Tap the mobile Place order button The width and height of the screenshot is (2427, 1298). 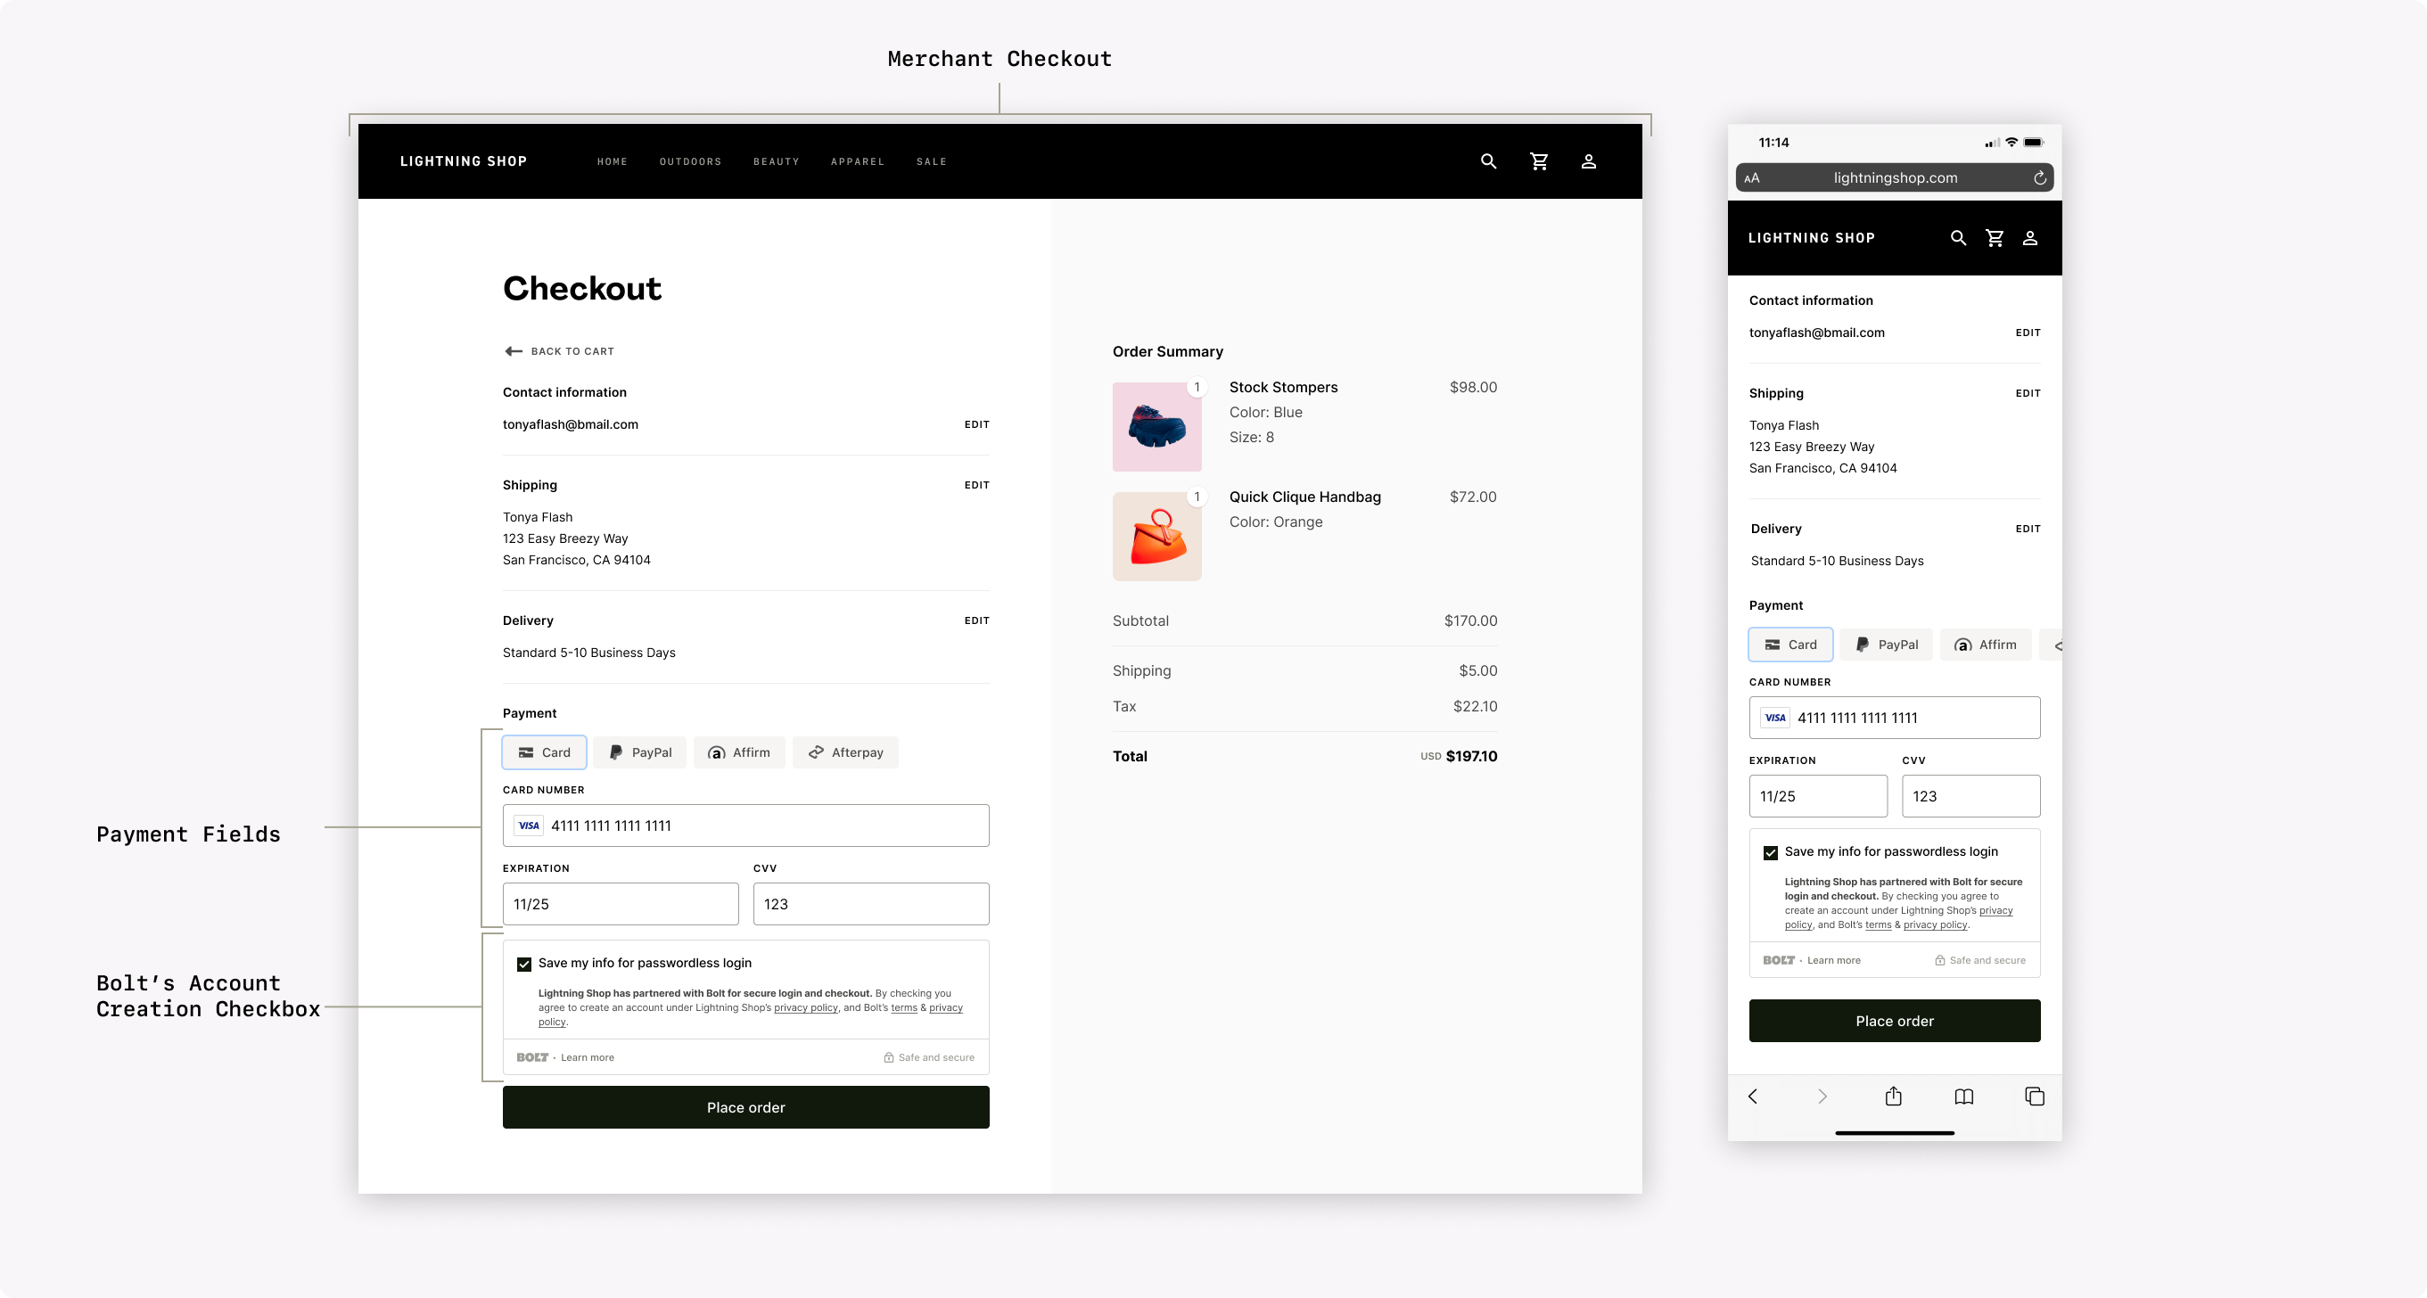(x=1895, y=1021)
